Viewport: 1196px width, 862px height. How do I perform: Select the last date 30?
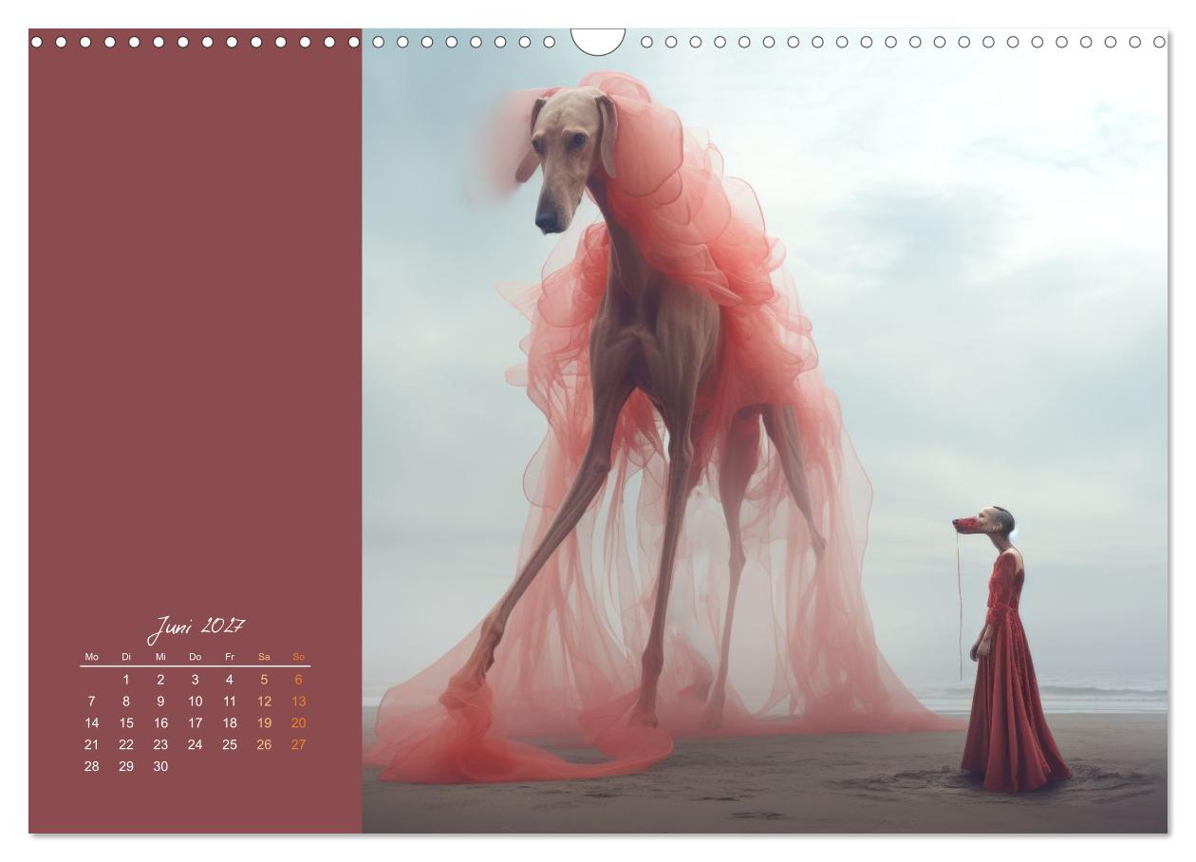[x=160, y=767]
